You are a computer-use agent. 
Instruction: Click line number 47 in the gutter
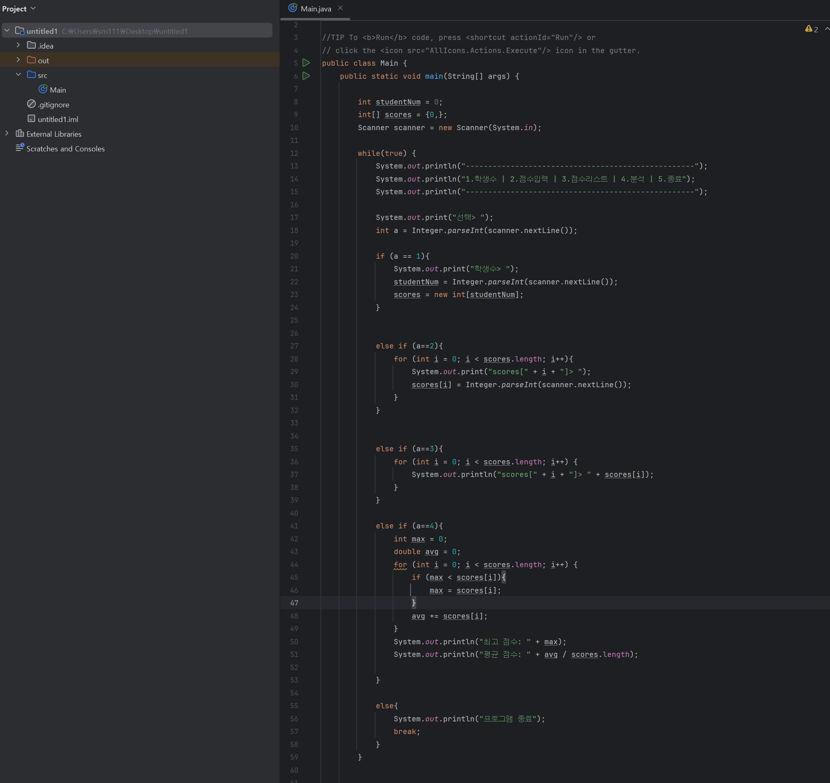click(294, 603)
